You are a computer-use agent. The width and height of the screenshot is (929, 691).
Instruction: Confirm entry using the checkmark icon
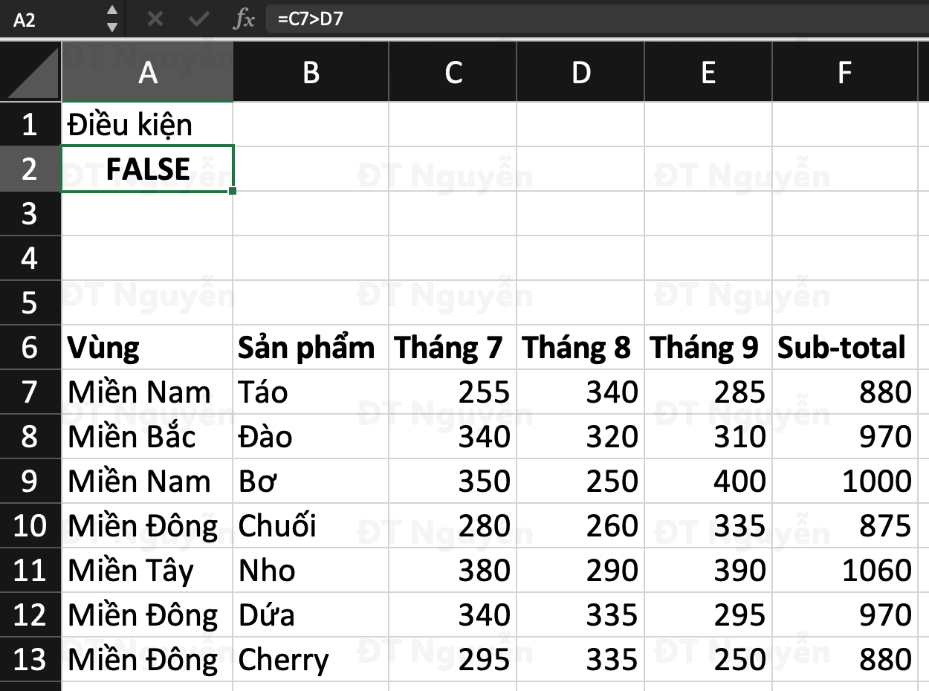pos(199,20)
